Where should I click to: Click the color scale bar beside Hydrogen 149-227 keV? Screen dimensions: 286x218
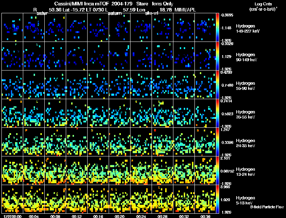click(217, 28)
